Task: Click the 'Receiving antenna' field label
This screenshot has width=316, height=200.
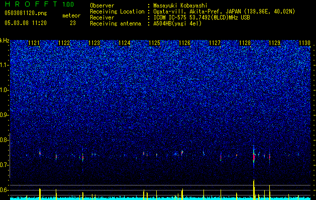Action: click(x=116, y=23)
